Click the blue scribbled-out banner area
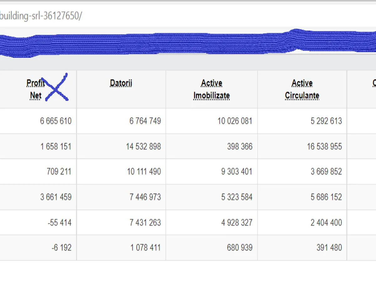The height and width of the screenshot is (282, 376). point(188,43)
